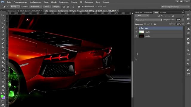This screenshot has height=107, width=191.
Task: Open path operations icon in options bar
Action: (64, 7)
